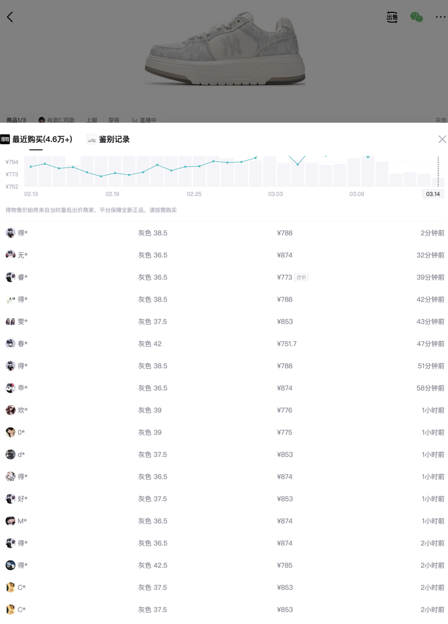
Task: Tap avatar of buyer 欢*
Action: [x=10, y=410]
